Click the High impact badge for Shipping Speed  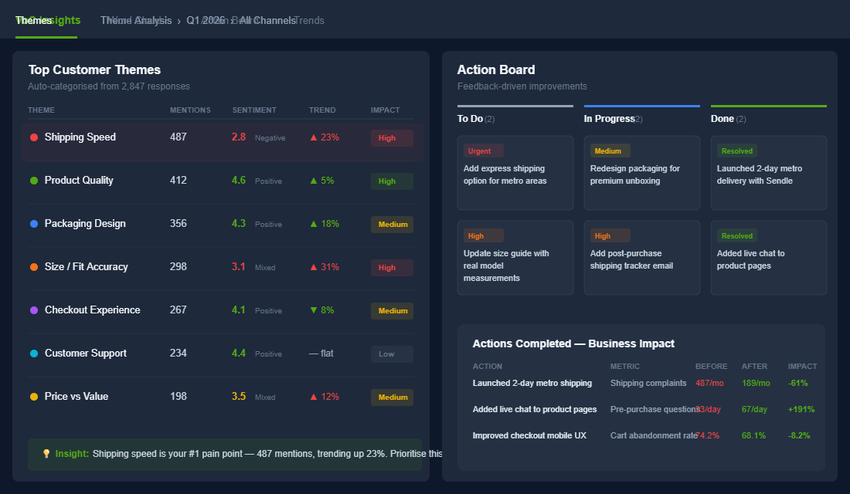[392, 137]
